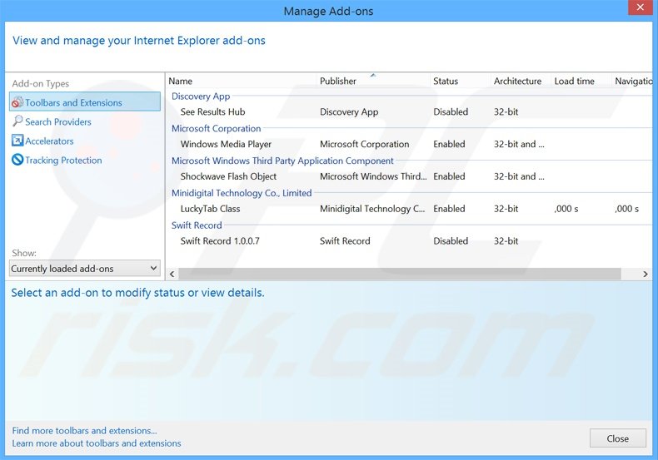Click the Minidigital Technology Co., Limited header
Viewport: 658px width, 460px height.
point(242,193)
